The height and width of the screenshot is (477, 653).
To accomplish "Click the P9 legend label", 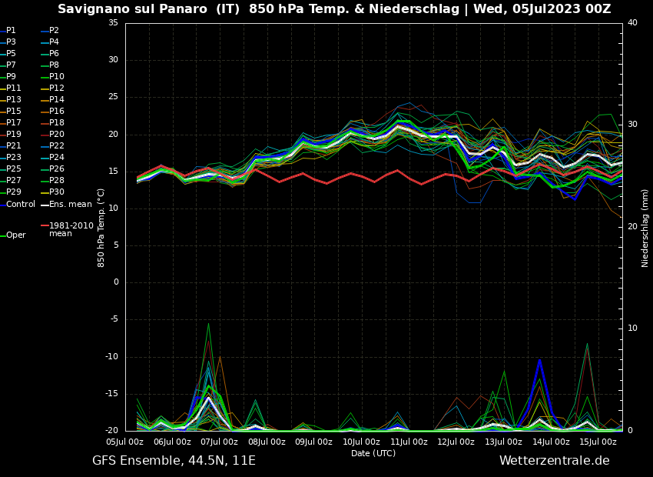I will [11, 77].
